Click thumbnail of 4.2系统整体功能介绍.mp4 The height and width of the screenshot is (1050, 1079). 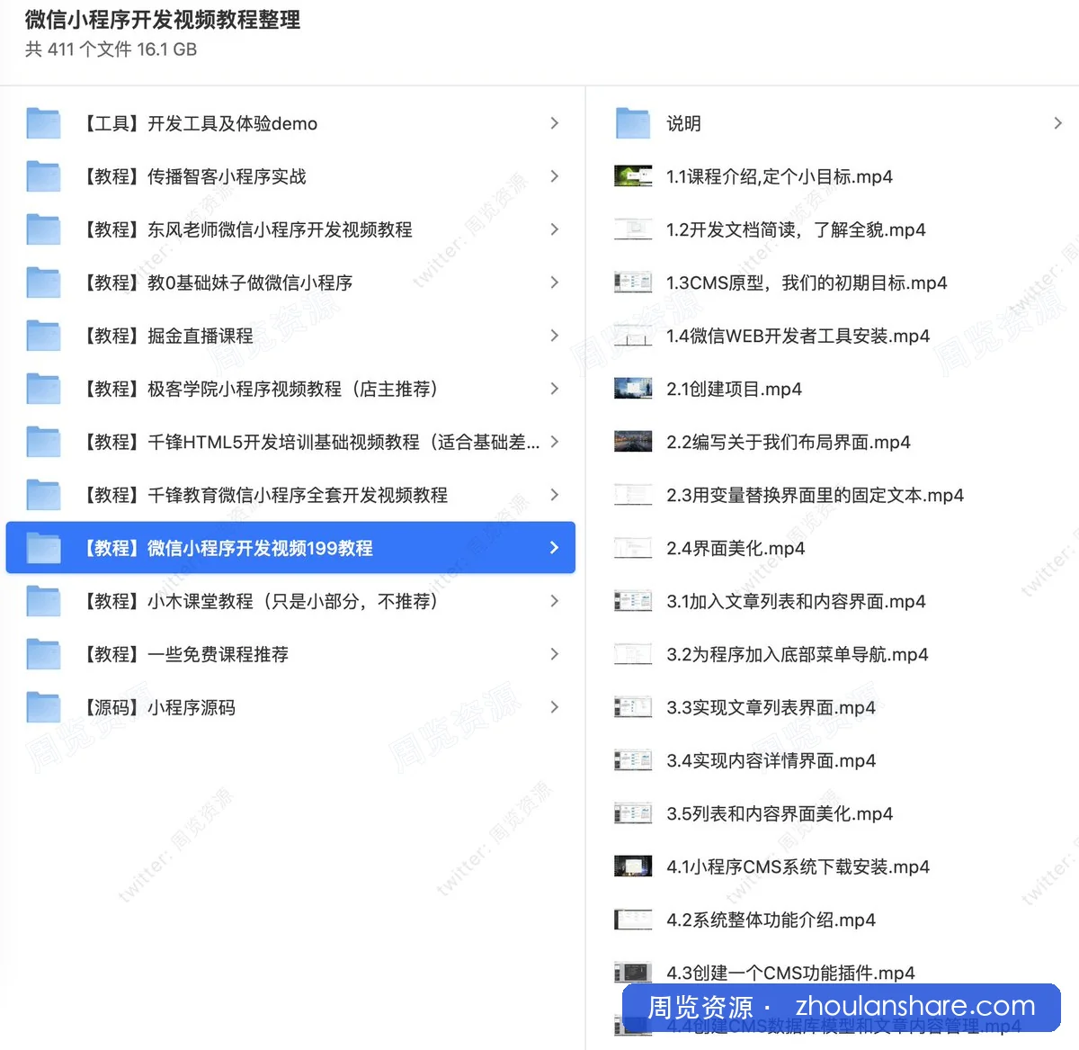pos(633,920)
